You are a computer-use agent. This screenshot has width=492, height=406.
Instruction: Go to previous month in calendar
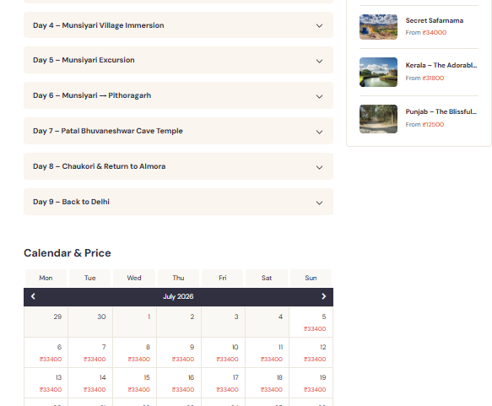point(33,296)
